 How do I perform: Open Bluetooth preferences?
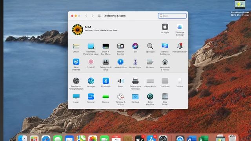coord(105,83)
